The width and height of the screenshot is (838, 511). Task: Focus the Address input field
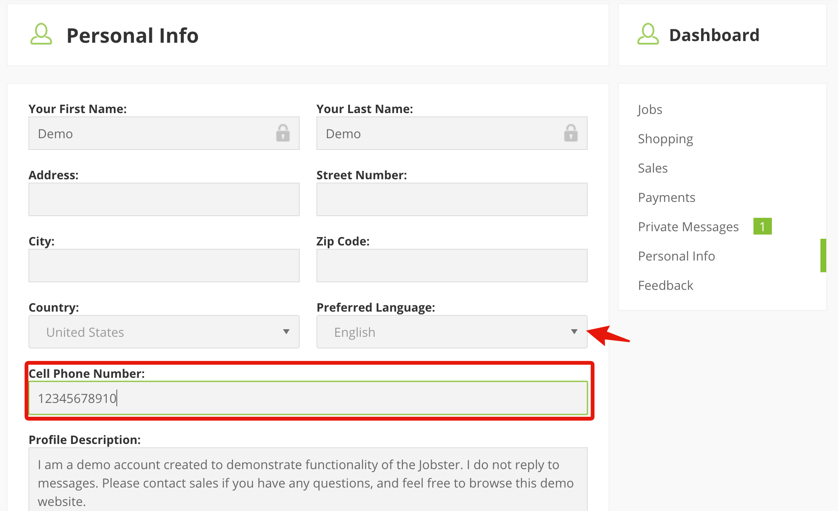click(x=164, y=199)
